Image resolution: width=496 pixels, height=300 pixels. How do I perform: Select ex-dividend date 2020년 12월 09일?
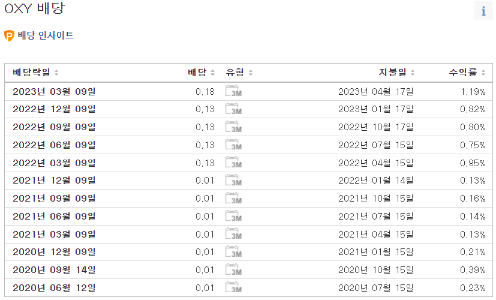click(54, 252)
